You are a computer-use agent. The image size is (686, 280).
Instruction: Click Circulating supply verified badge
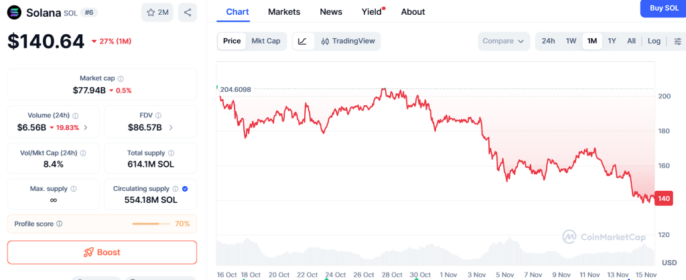click(x=185, y=189)
